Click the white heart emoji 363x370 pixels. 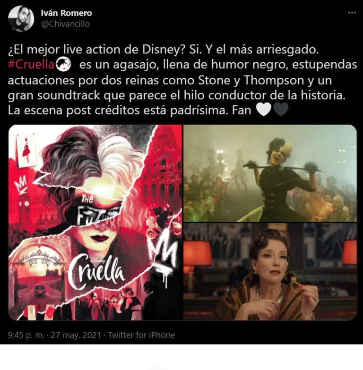point(264,109)
